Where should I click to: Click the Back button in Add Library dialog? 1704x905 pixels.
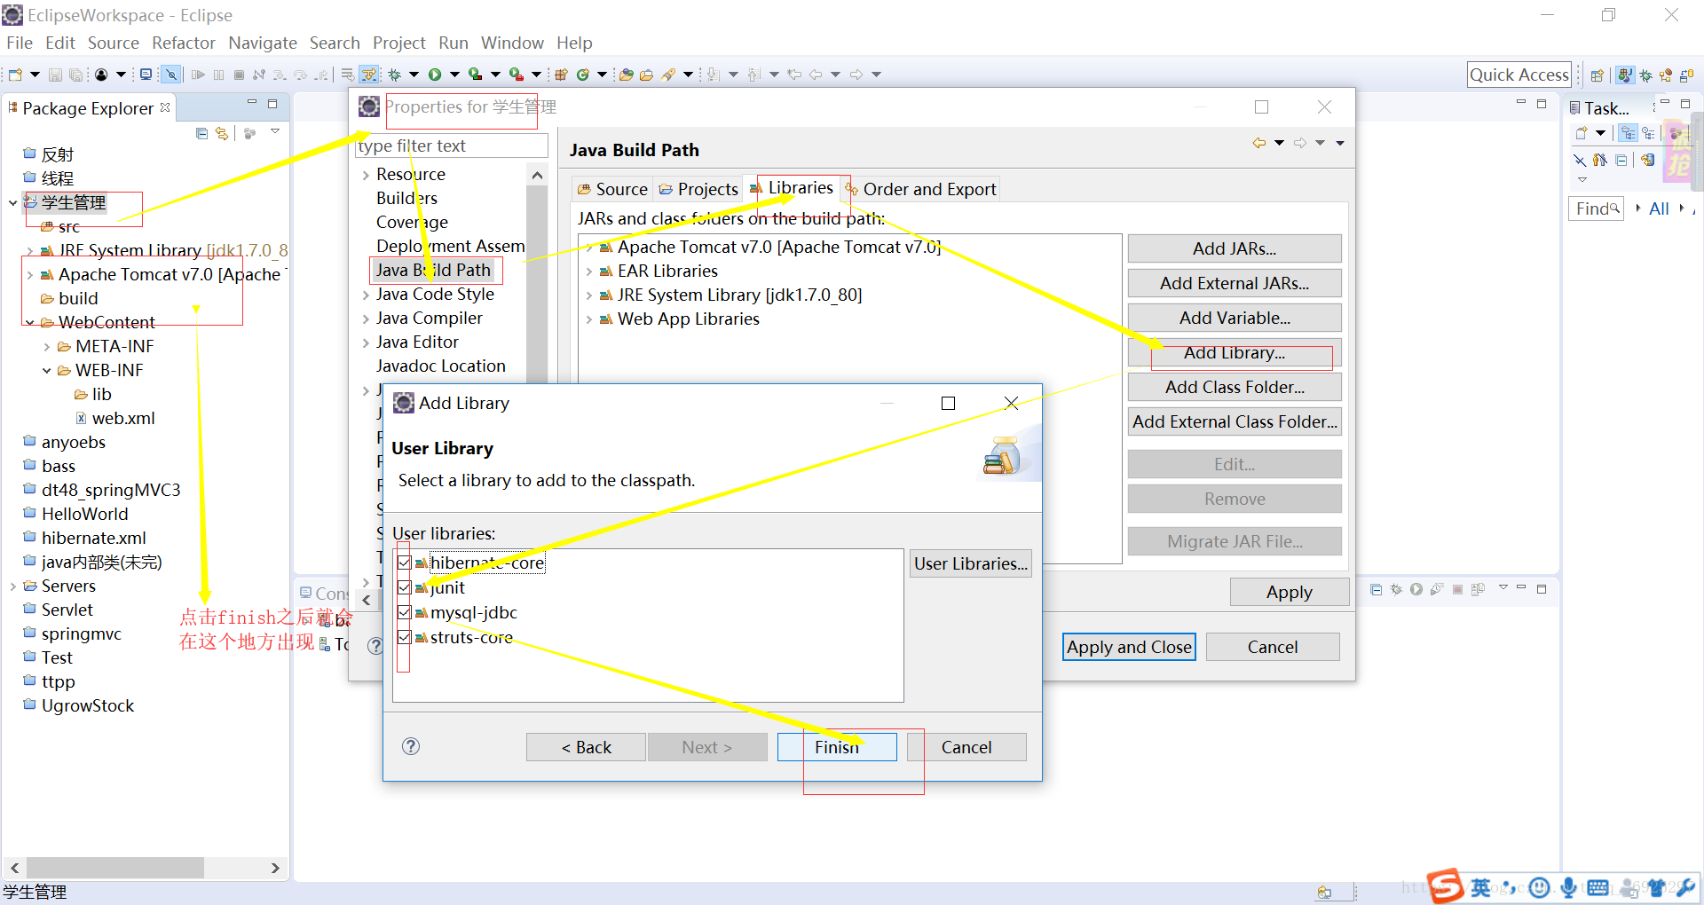(586, 747)
